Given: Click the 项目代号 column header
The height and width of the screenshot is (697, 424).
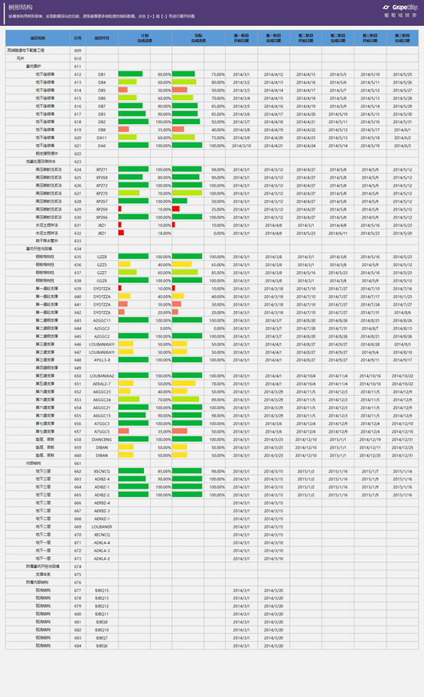Looking at the screenshot, I should 102,38.
